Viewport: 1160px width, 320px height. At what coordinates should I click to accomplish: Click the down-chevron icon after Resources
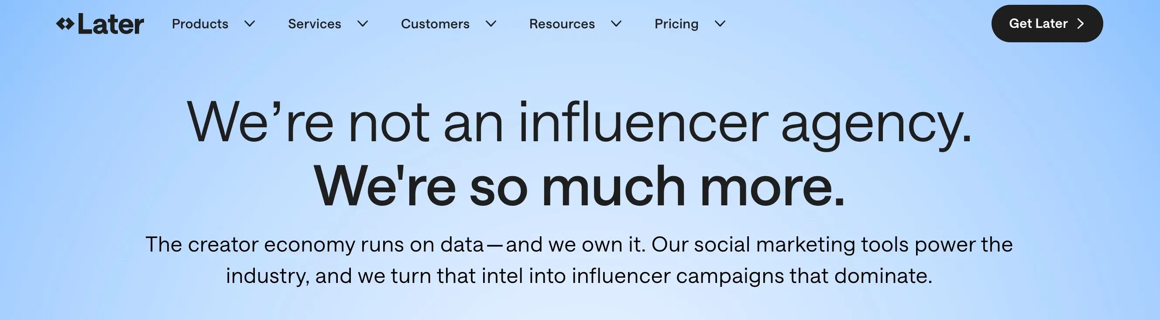pyautogui.click(x=616, y=24)
